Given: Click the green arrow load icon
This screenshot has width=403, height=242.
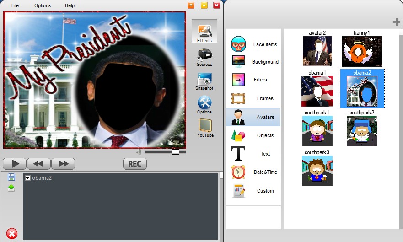Looking at the screenshot, I should click(11, 188).
